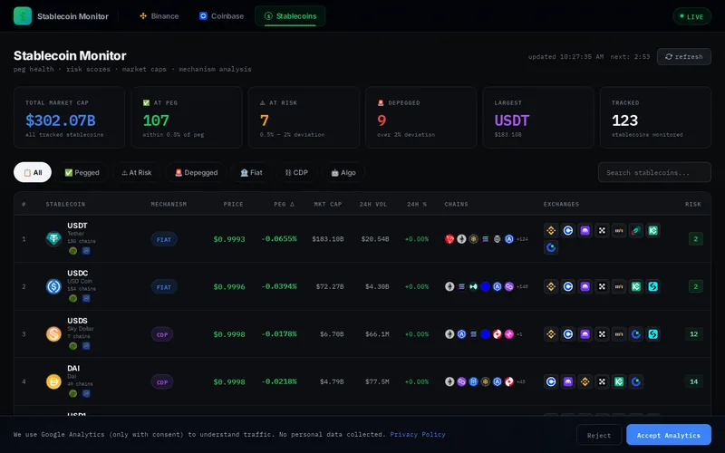
Task: Filter by Fiat mechanism
Action: (x=251, y=172)
